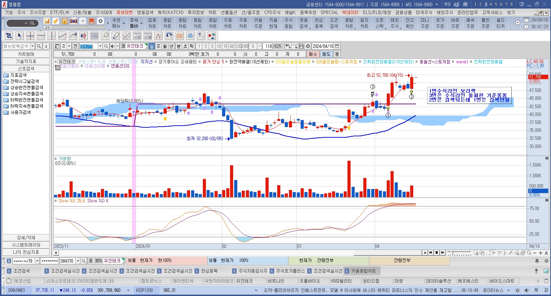This screenshot has height=296, width=551.
Task: Open the 로이터뉴스 news source dropdown
Action: (x=508, y=290)
